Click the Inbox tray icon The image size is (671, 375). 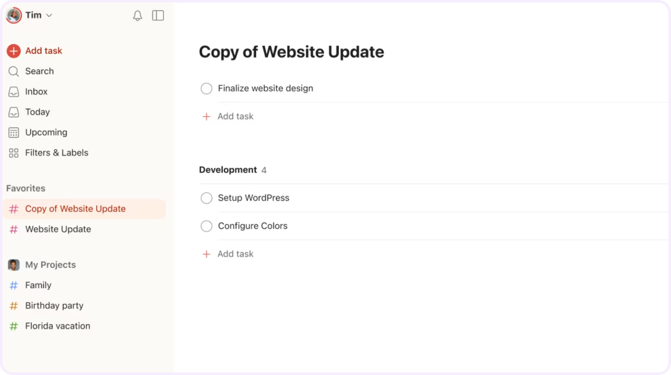pyautogui.click(x=14, y=92)
